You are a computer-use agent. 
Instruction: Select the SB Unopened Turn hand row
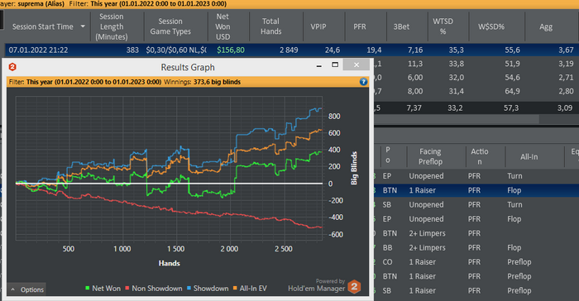[x=476, y=204]
